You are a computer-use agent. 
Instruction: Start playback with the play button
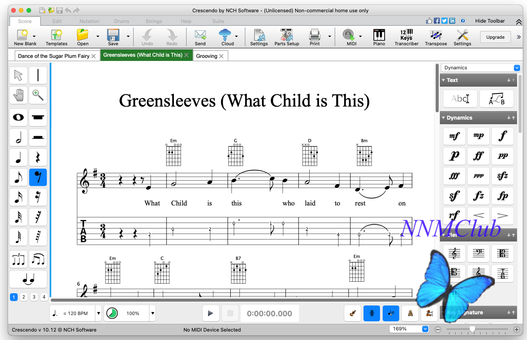pos(211,313)
